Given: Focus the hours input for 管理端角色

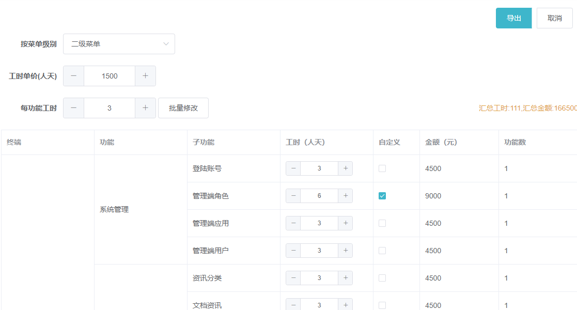Looking at the screenshot, I should (319, 196).
